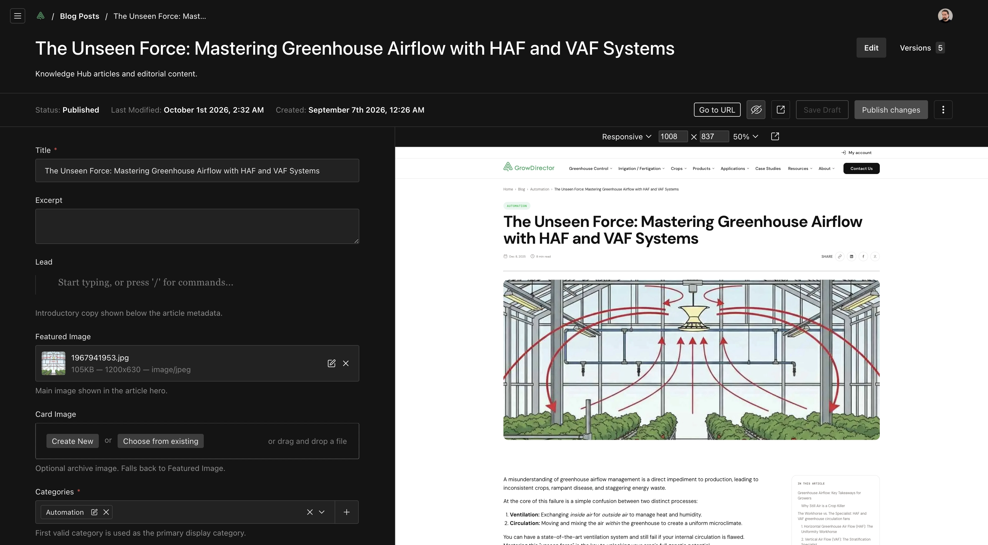Viewport: 988px width, 545px height.
Task: Expand the Categories select dropdown arrow
Action: (x=322, y=512)
